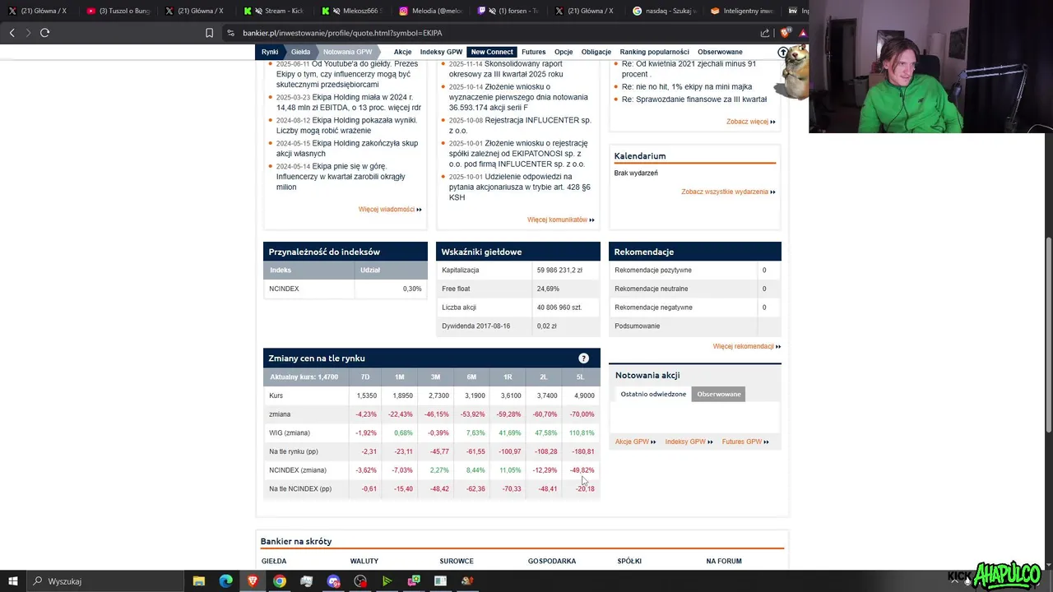
Task: Switch to the YouTube Tuszol o Bung tab
Action: point(118,11)
